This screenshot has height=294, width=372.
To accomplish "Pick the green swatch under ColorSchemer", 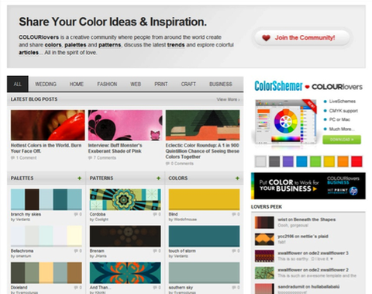I will 315,161.
